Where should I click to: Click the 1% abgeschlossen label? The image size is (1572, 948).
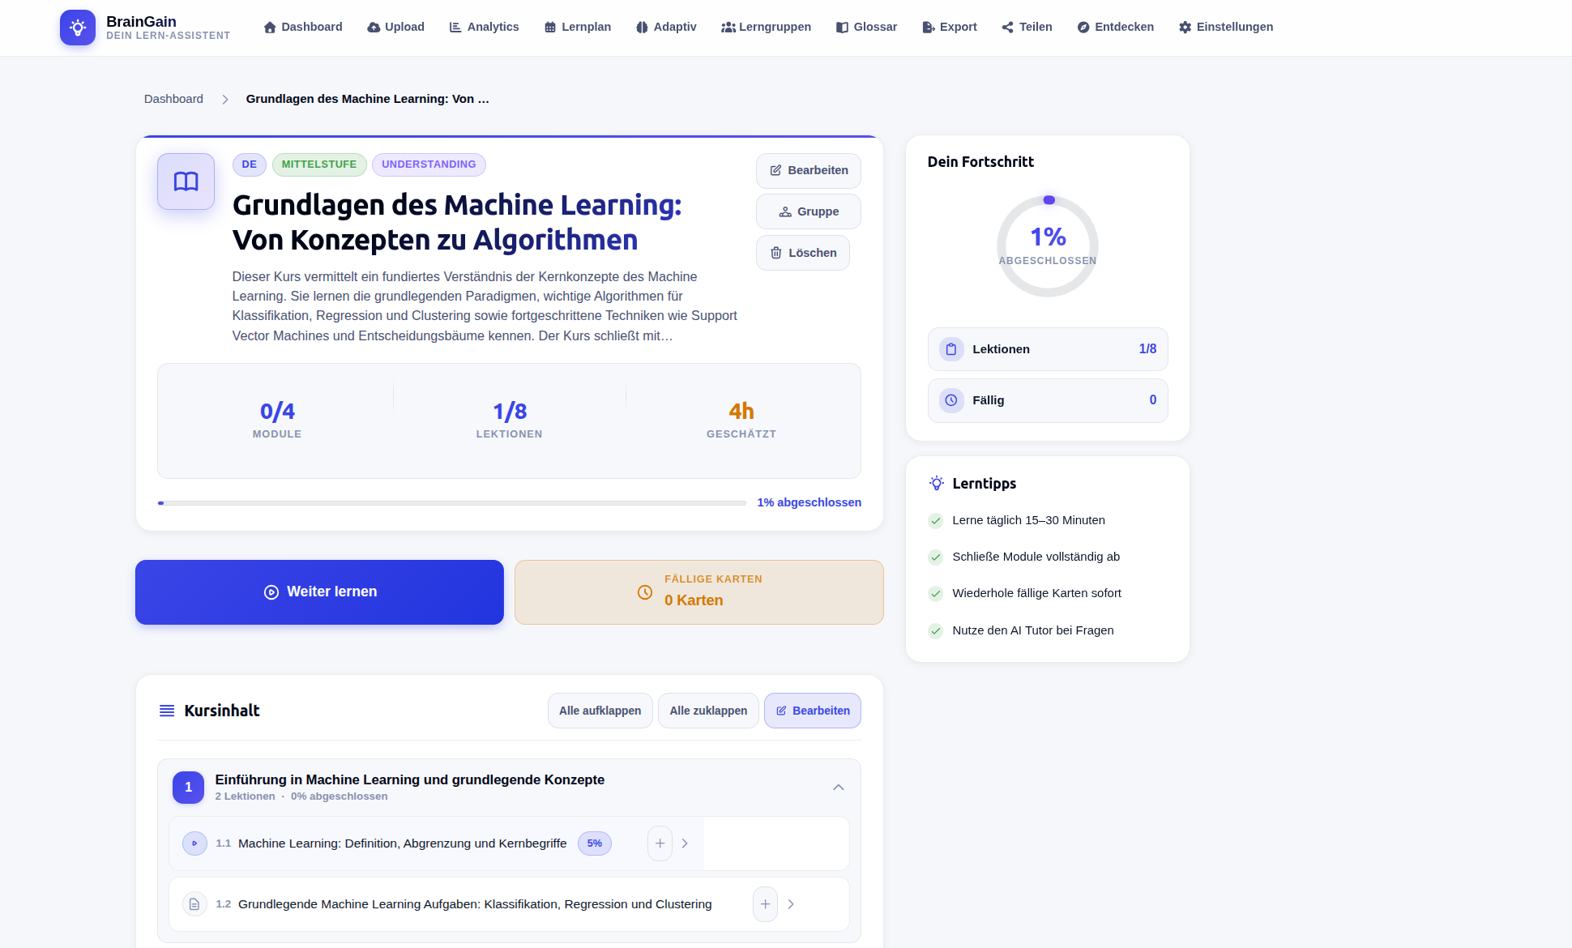coord(809,502)
